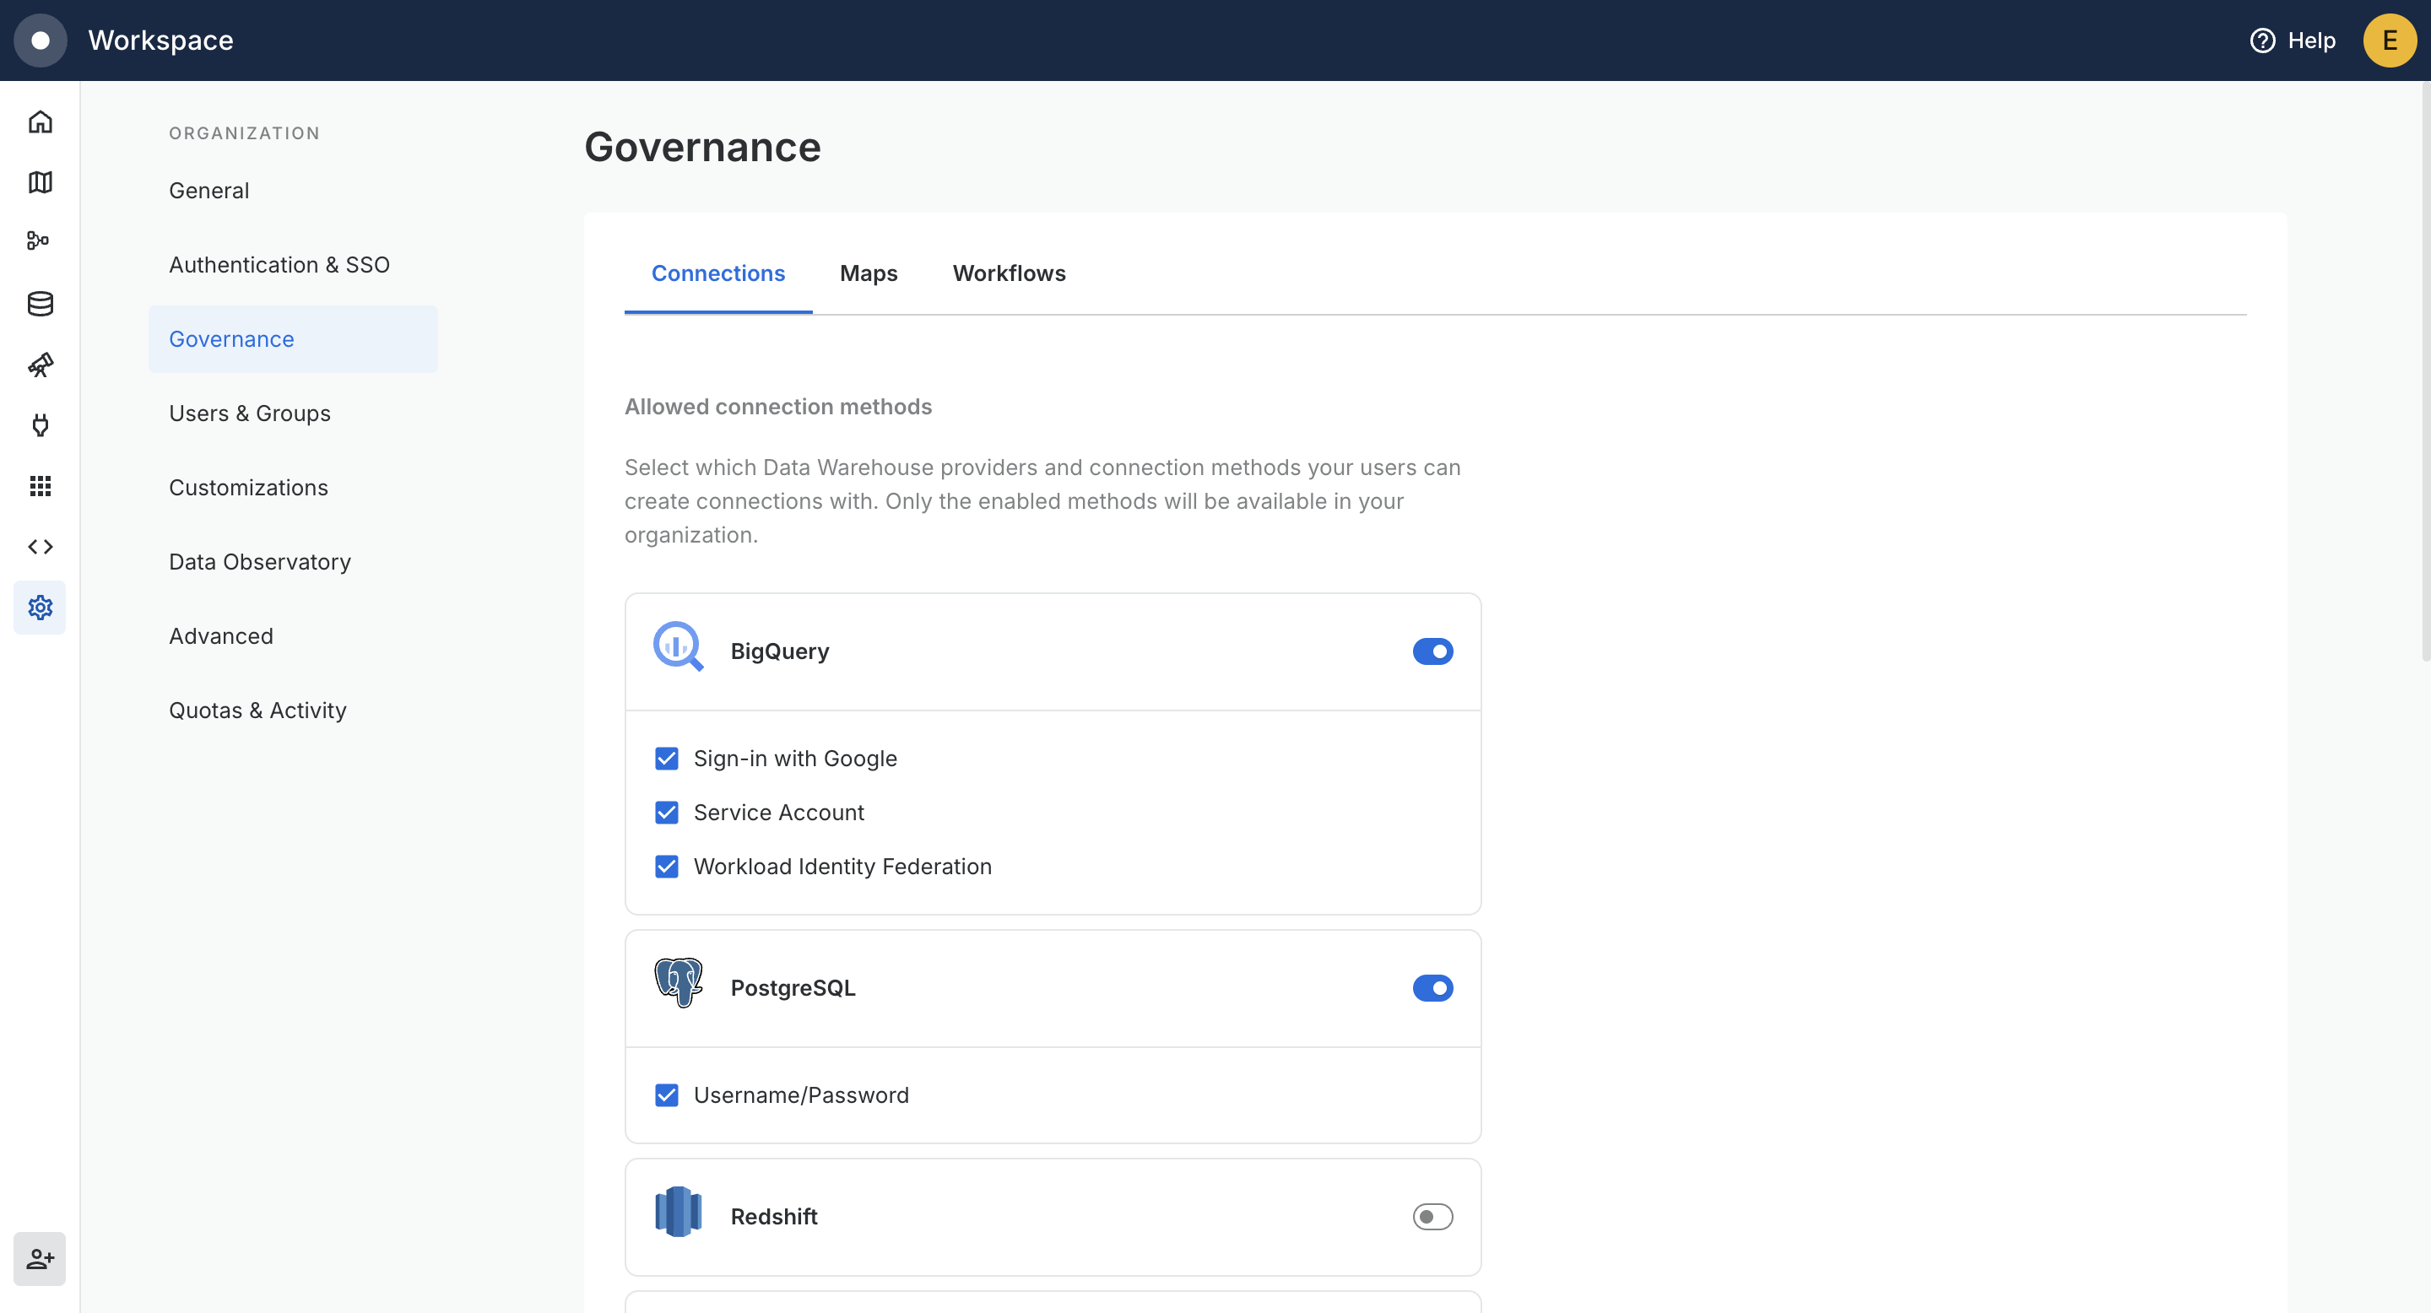Open Authentication & SSO settings
Viewport: 2431px width, 1313px height.
coord(279,265)
